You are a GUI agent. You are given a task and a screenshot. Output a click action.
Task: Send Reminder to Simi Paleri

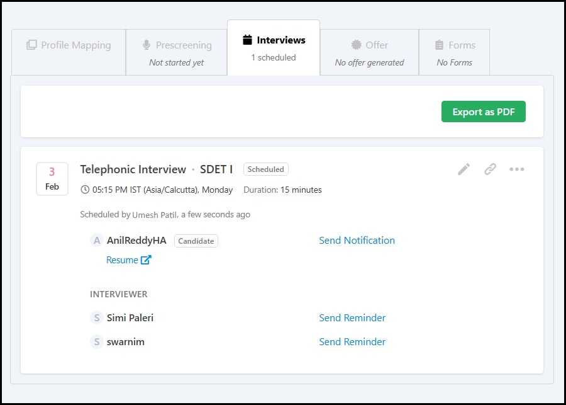[x=352, y=318]
